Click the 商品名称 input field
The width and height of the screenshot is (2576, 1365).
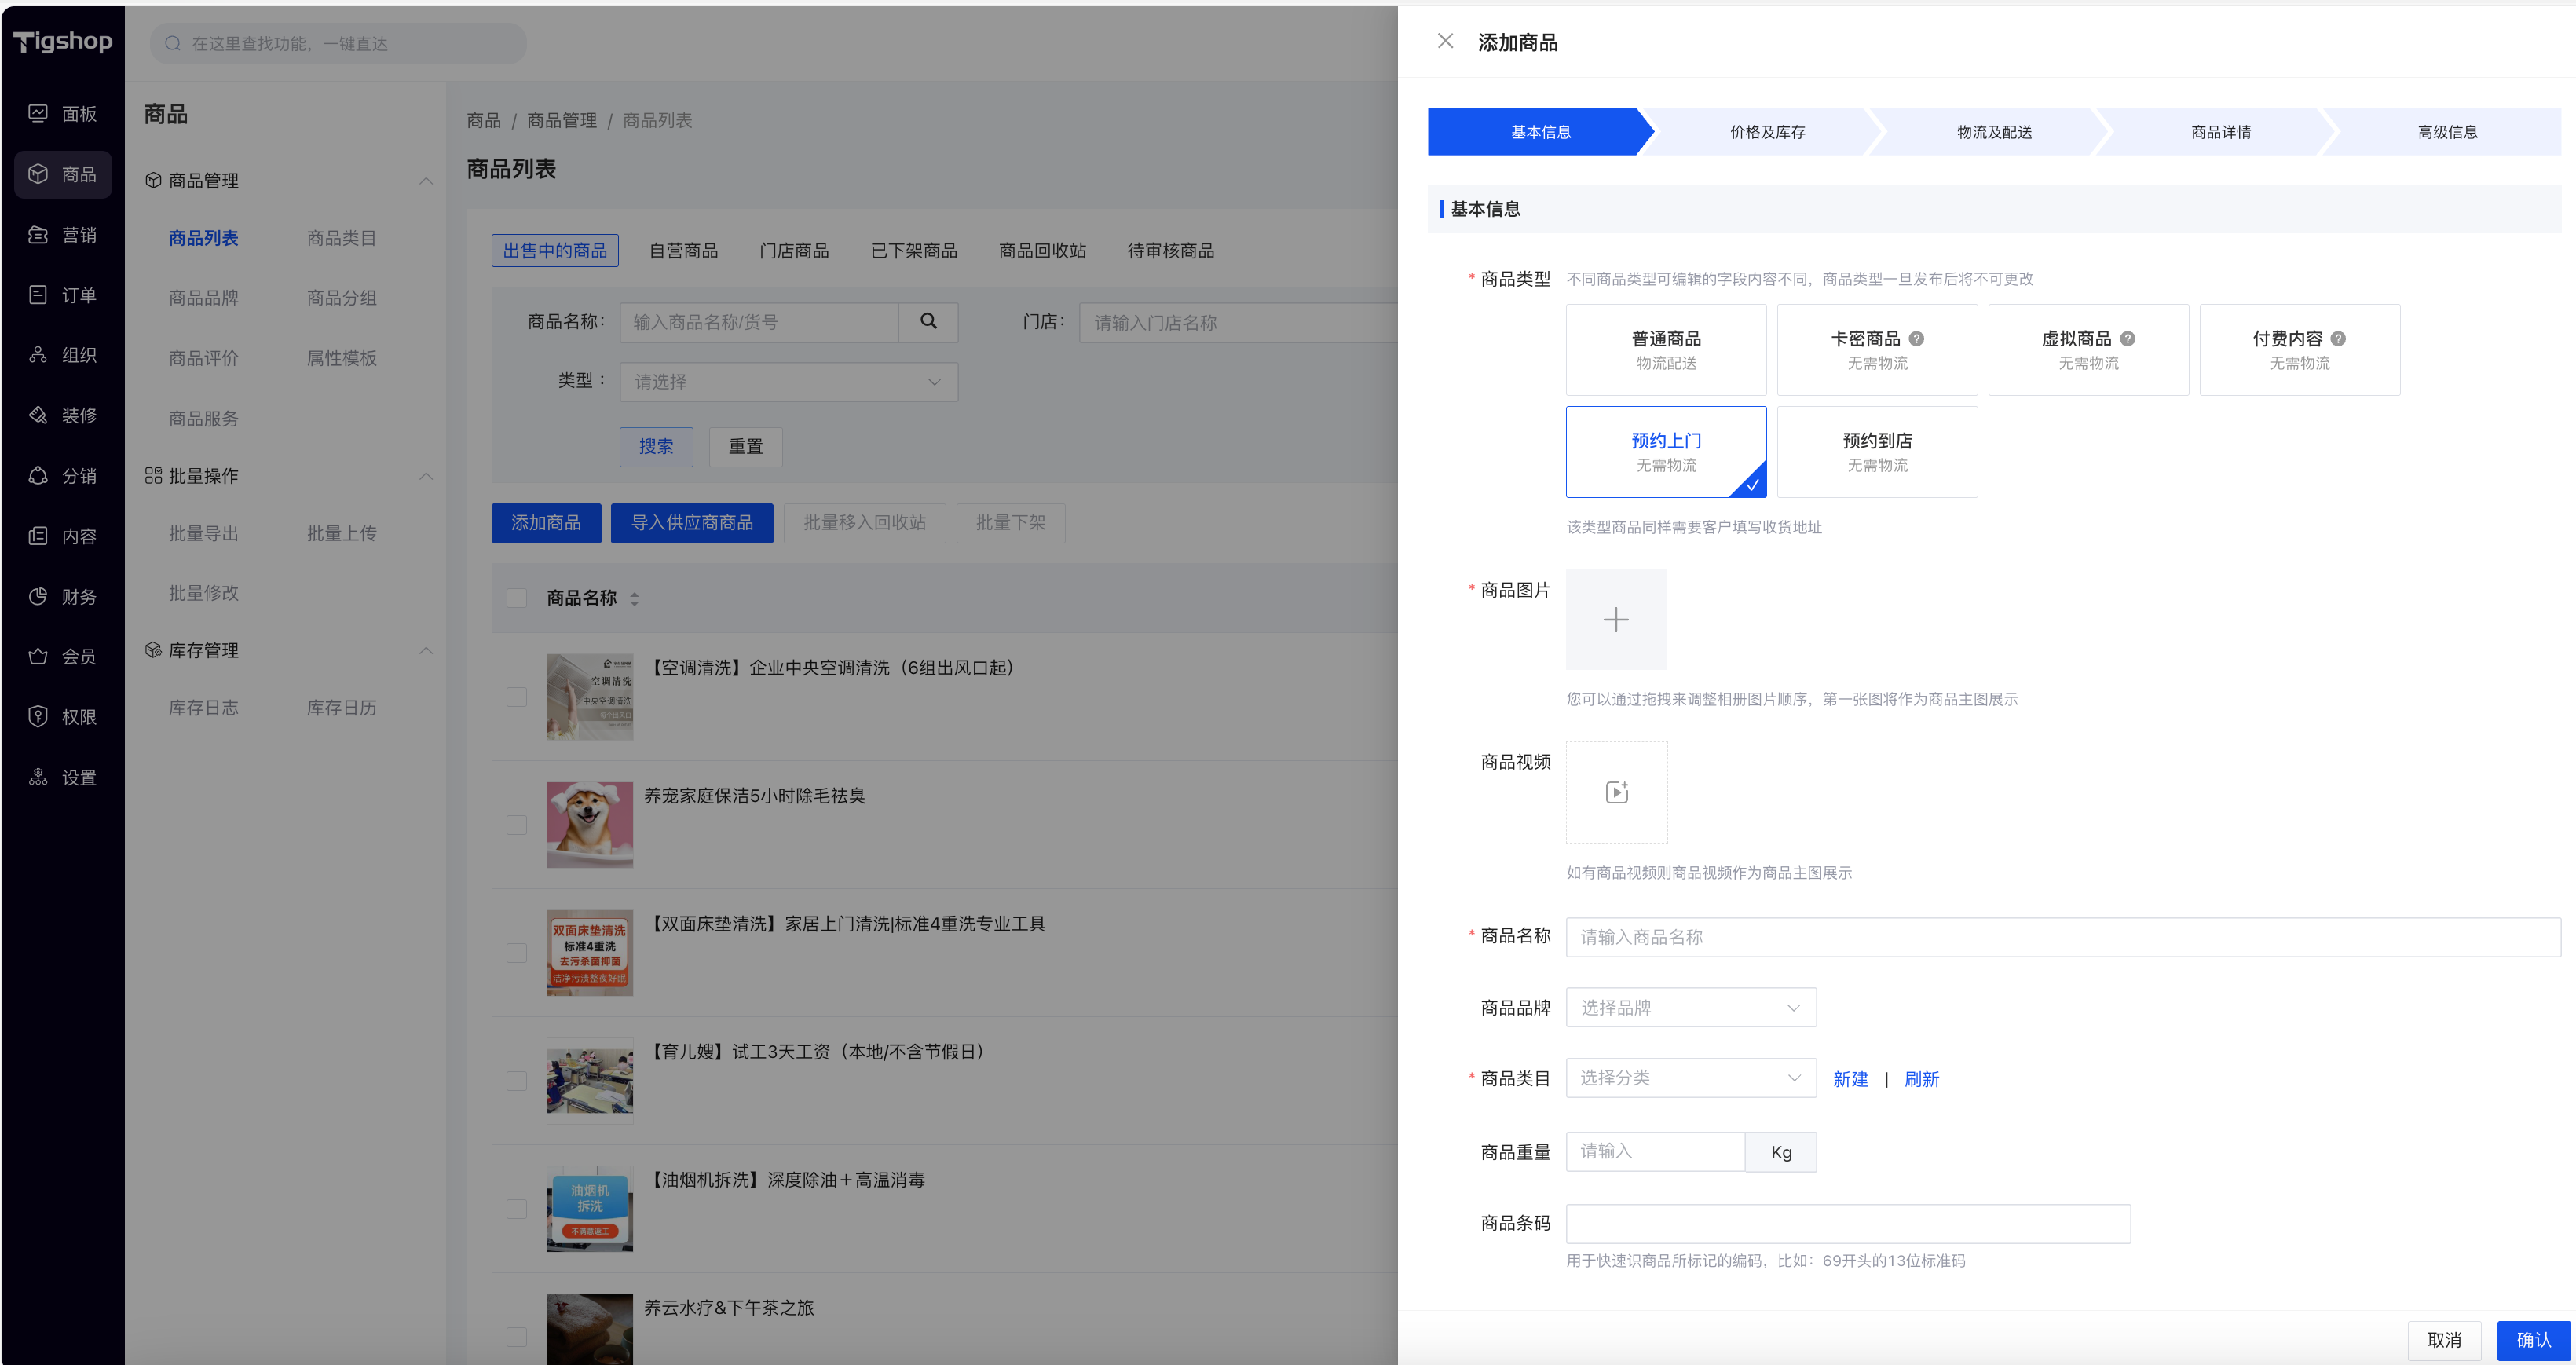(x=2062, y=937)
